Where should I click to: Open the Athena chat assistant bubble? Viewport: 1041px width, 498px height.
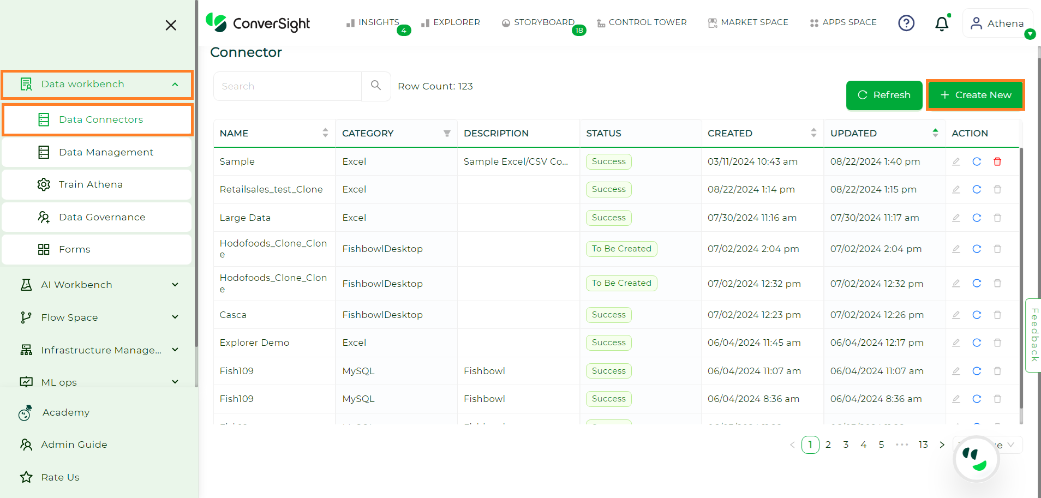click(x=976, y=459)
